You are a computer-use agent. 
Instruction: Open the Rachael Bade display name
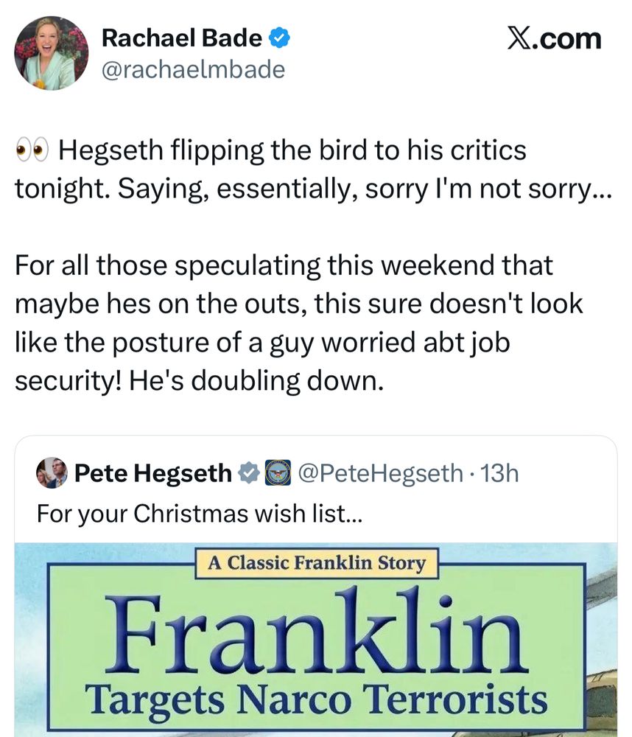182,37
